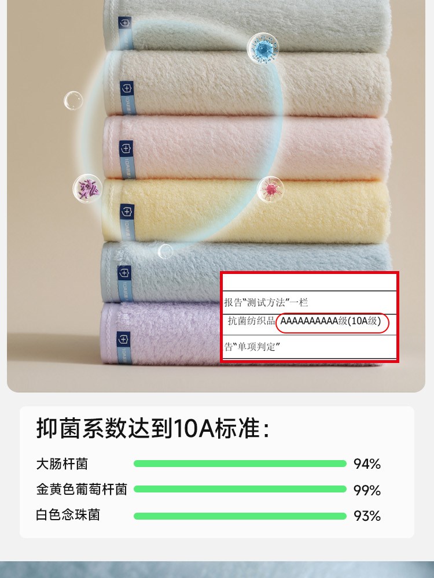Click the label tag on beige towel
Image resolution: width=434 pixels, height=578 pixels.
pos(127,98)
